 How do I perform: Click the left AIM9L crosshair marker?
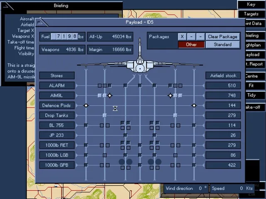110,96
